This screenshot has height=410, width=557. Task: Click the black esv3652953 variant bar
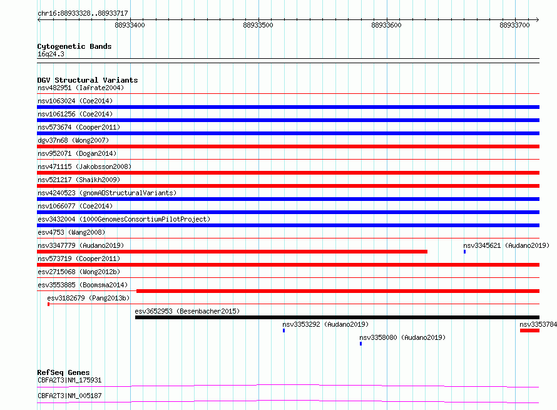(337, 317)
